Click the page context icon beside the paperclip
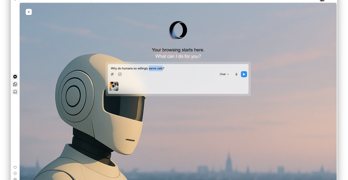This screenshot has height=180, width=348. (120, 74)
